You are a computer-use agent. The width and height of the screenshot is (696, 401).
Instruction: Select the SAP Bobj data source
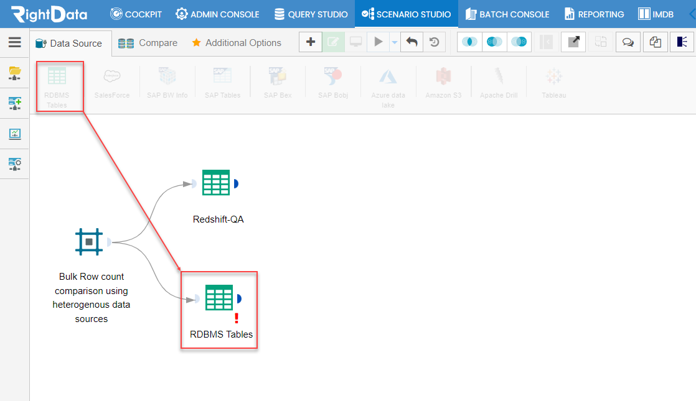click(333, 83)
